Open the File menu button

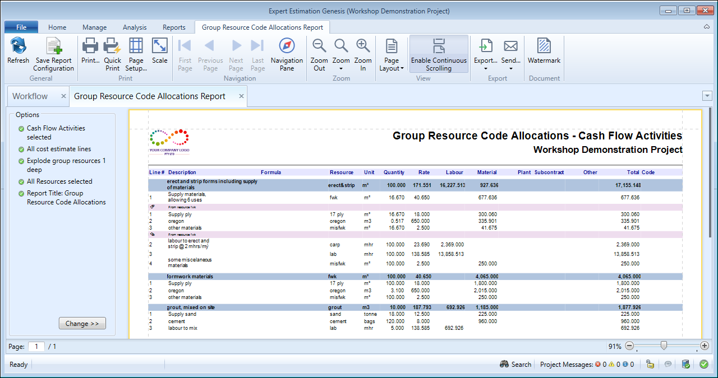pos(21,27)
